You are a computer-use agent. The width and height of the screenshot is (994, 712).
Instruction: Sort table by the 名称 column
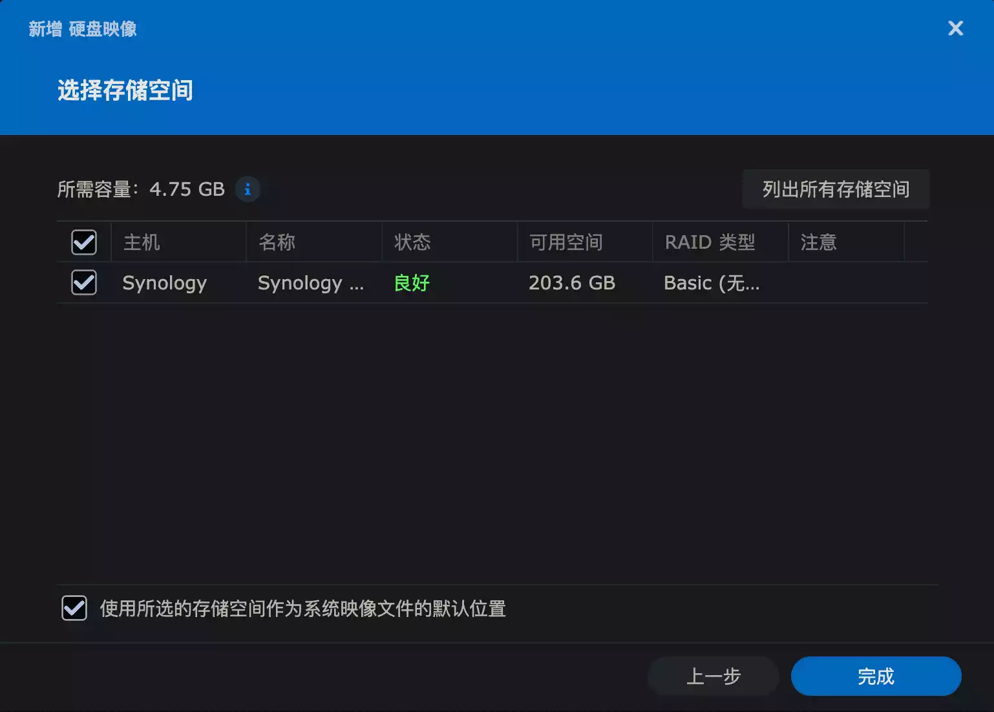point(277,242)
